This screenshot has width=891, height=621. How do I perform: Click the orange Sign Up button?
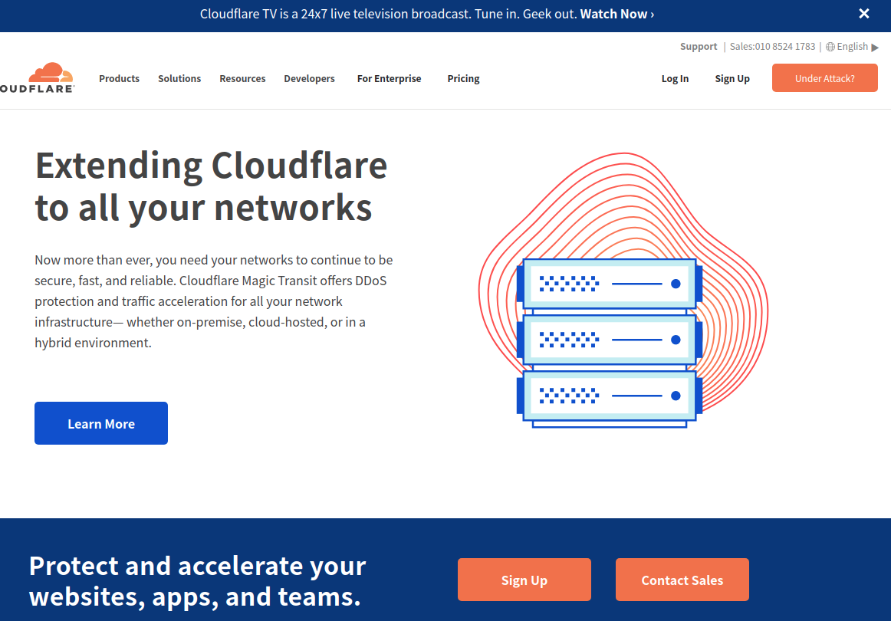(x=524, y=580)
